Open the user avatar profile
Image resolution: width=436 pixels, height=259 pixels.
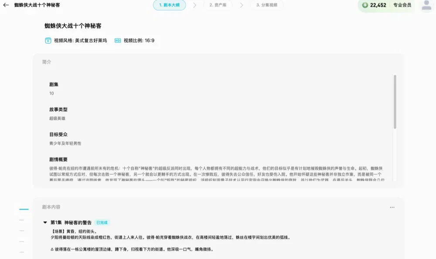click(x=426, y=6)
